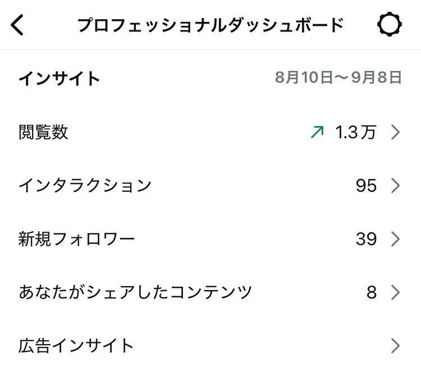Viewport: 421px width, 371px height.
Task: Tap the chevron beside 8
Action: pos(395,292)
